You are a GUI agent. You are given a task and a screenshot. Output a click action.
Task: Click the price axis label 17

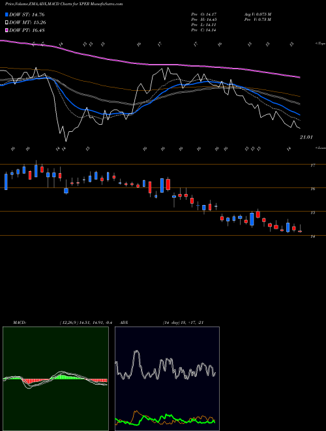click(312, 165)
